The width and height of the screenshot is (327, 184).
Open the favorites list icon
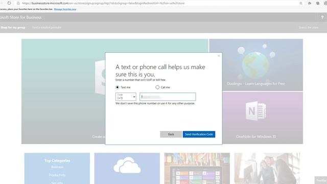pos(310,3)
